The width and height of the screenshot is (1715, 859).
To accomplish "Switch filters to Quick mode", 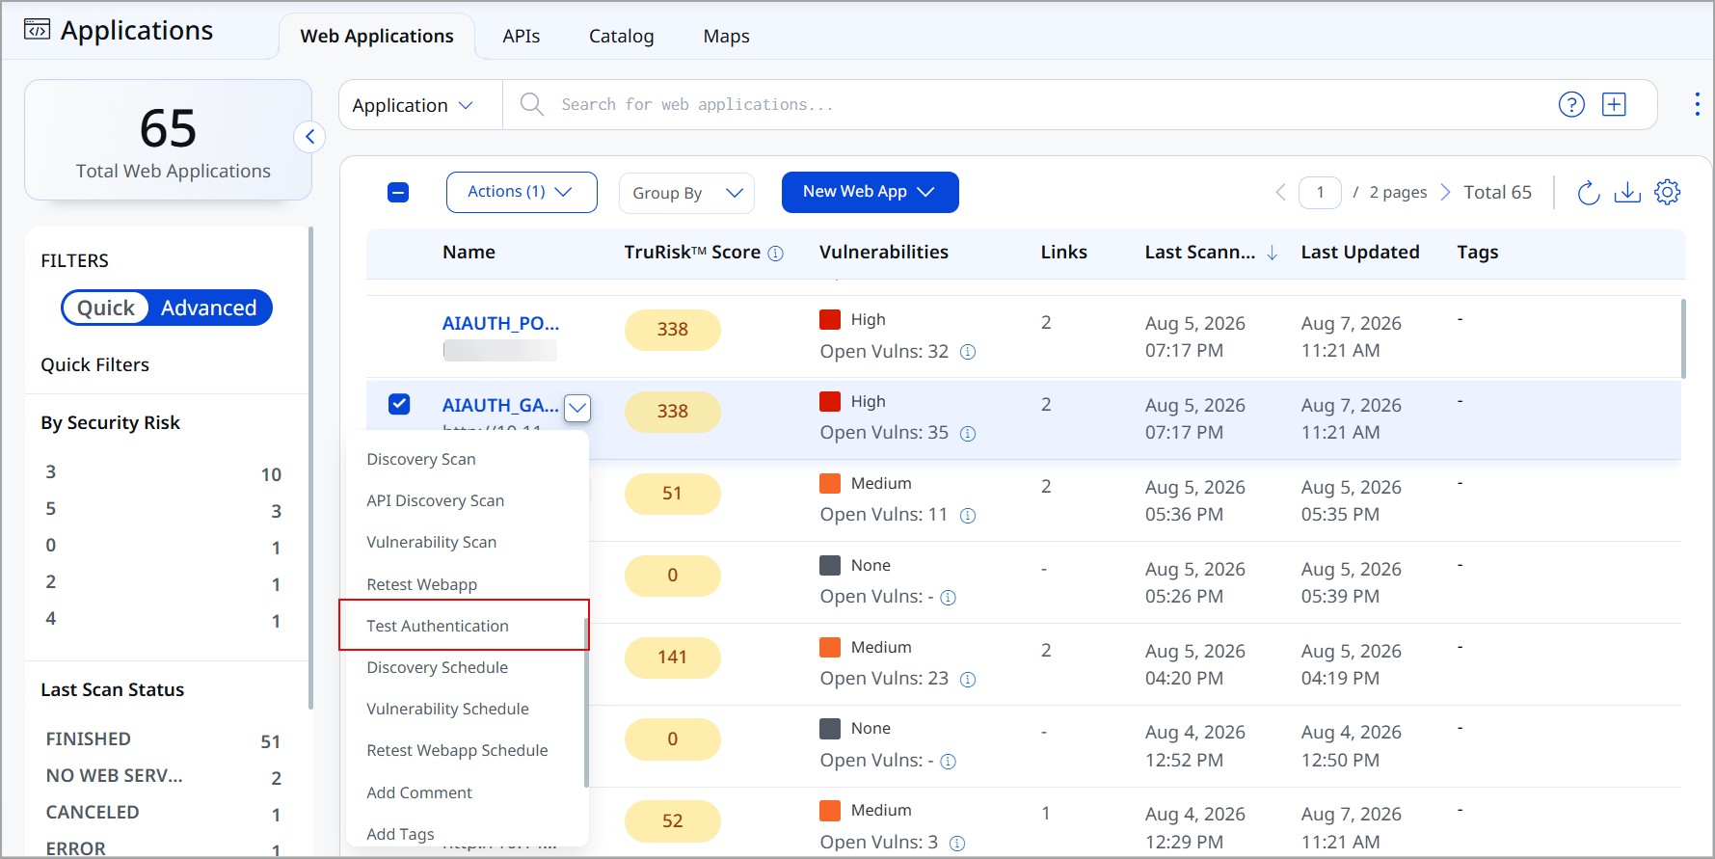I will (106, 308).
